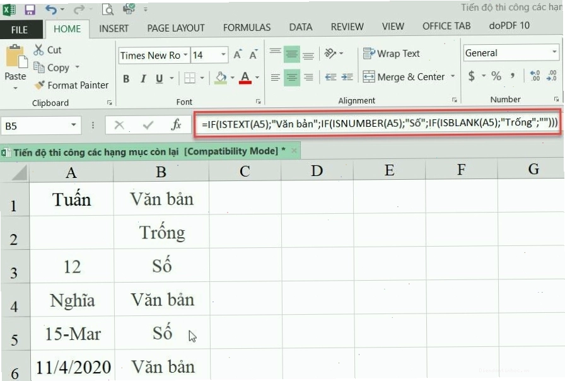The height and width of the screenshot is (381, 565).
Task: Switch to the PAGE LAYOUT tab
Action: coord(175,28)
